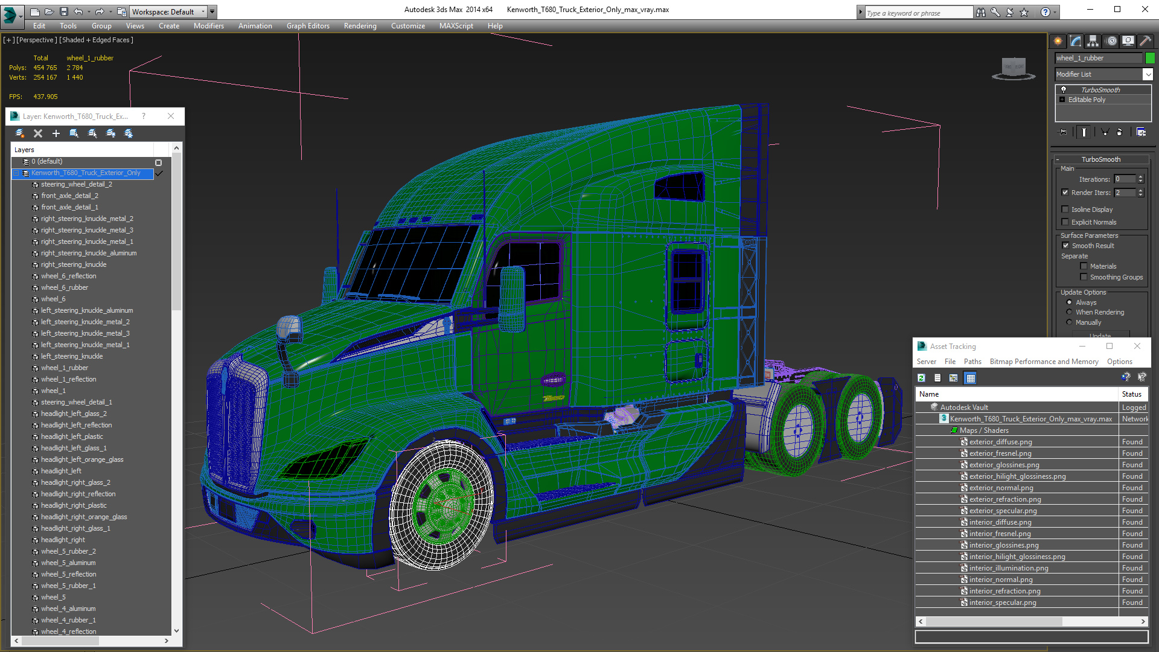Enable the Explicit Normals checkbox

pos(1065,222)
